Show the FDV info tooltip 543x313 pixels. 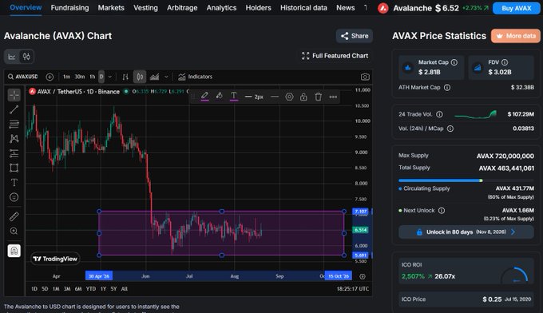coord(505,62)
